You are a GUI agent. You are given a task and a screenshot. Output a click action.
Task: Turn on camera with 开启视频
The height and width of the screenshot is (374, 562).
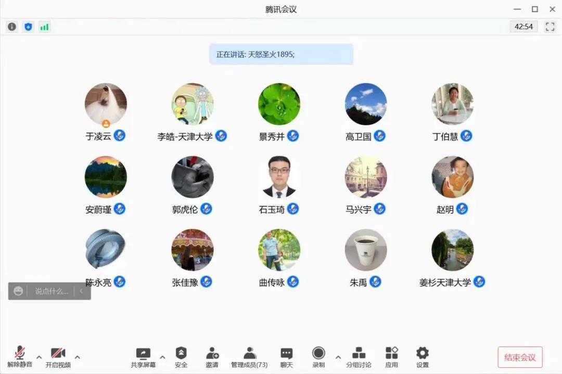tap(58, 357)
